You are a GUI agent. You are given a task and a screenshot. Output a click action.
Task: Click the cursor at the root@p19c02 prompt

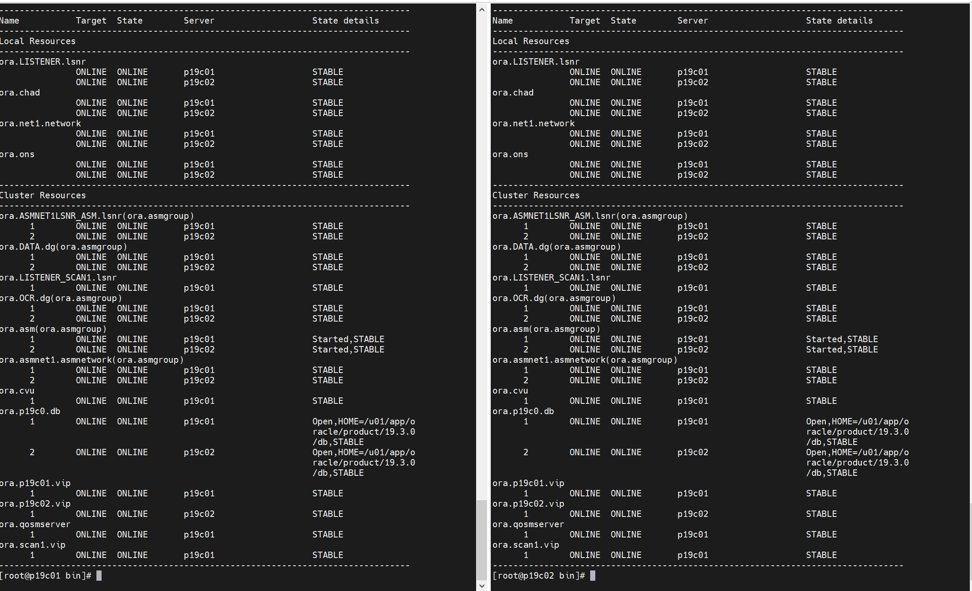coord(593,576)
